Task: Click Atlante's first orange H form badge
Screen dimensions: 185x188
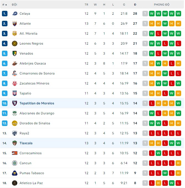Action: point(152,24)
